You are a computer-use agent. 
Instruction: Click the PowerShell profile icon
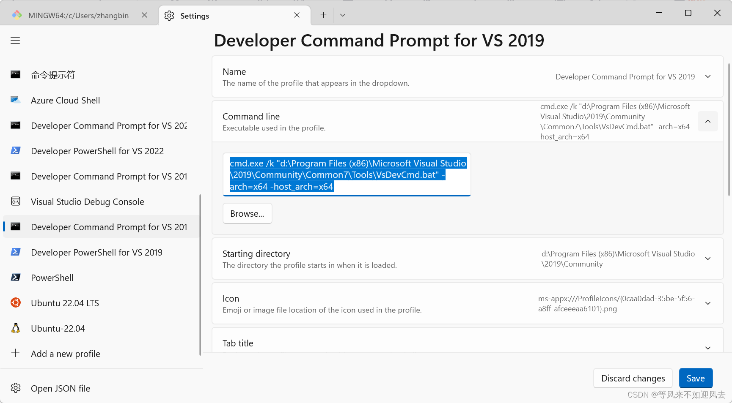16,277
